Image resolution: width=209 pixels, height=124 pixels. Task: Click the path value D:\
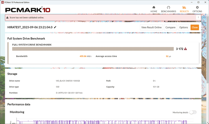point(154,81)
